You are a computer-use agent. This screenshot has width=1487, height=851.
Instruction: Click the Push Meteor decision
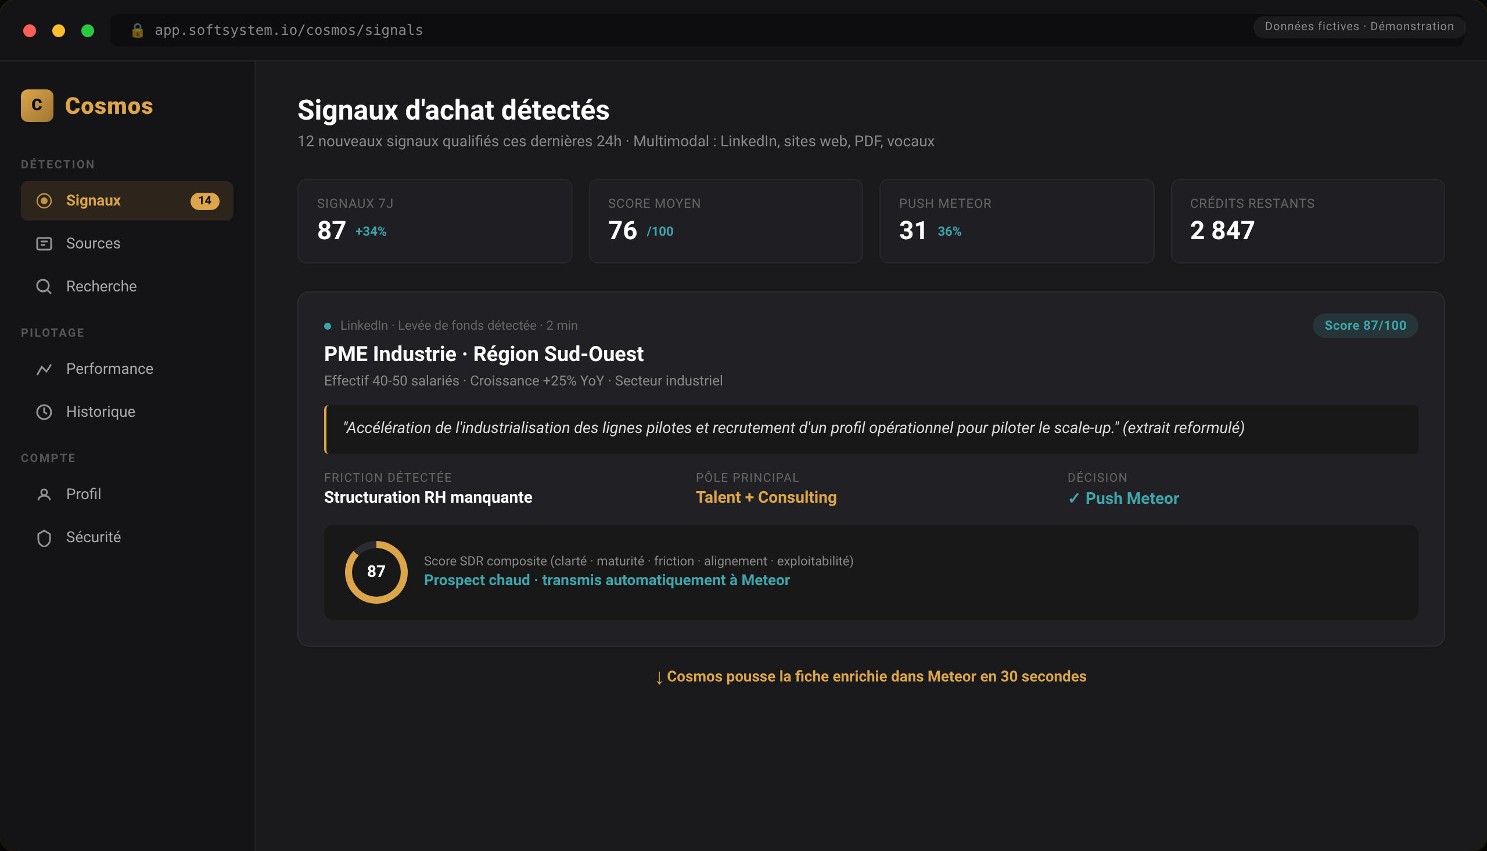(x=1123, y=499)
